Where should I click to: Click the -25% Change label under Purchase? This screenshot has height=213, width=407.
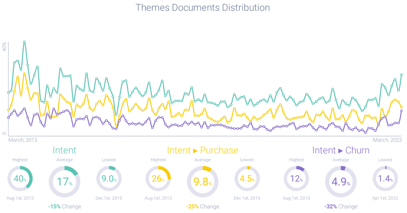[x=203, y=207]
